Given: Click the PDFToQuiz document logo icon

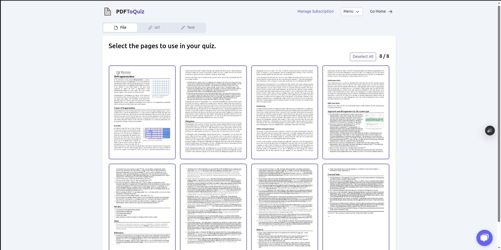Looking at the screenshot, I should [x=108, y=12].
